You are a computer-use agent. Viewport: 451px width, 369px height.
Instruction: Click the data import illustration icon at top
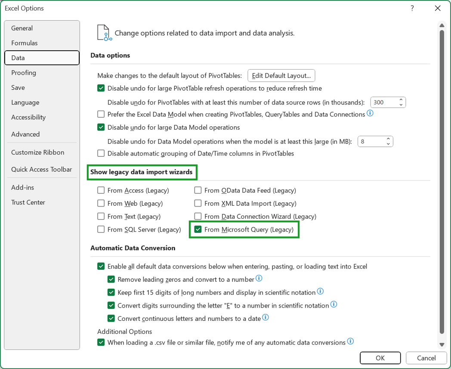click(104, 32)
